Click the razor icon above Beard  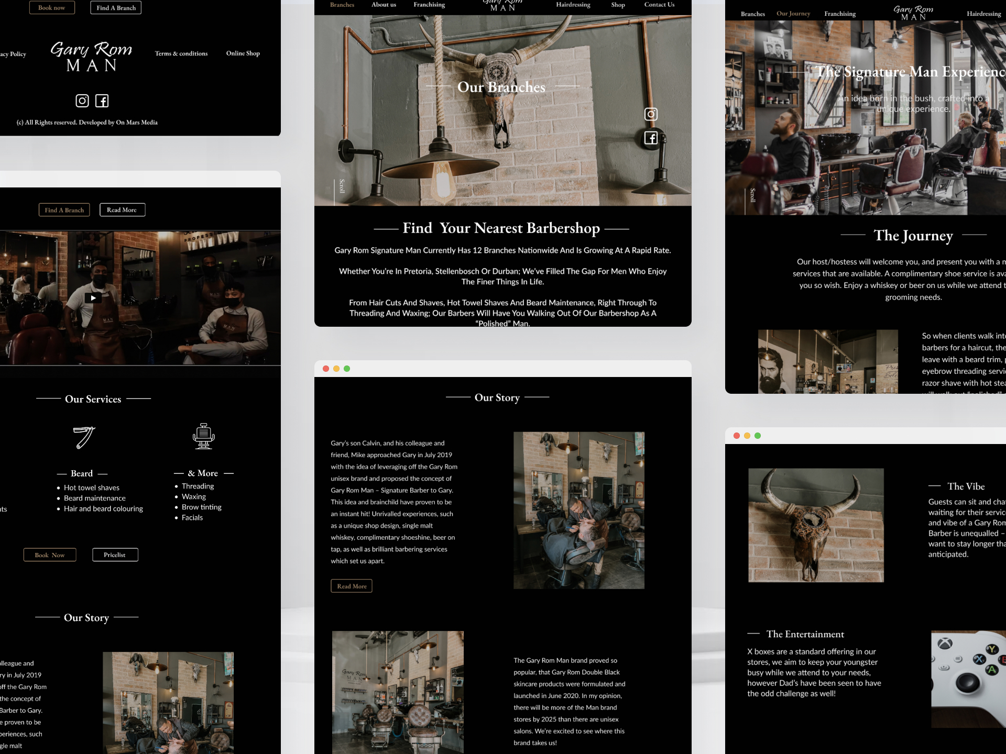84,437
